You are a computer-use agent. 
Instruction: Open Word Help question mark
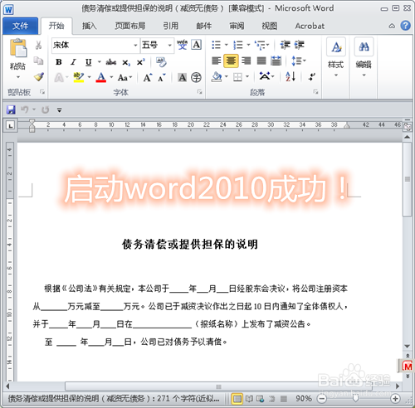click(405, 26)
